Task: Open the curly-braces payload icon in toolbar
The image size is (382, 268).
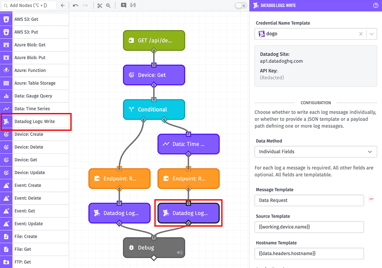Action: [133, 5]
